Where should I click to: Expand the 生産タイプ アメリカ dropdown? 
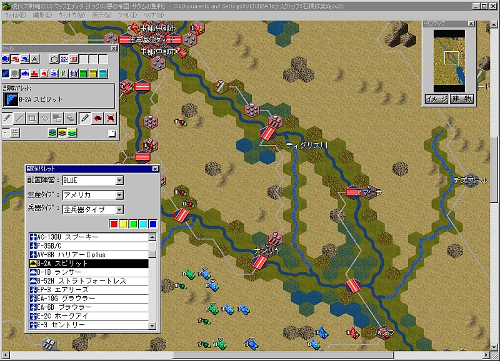(119, 195)
